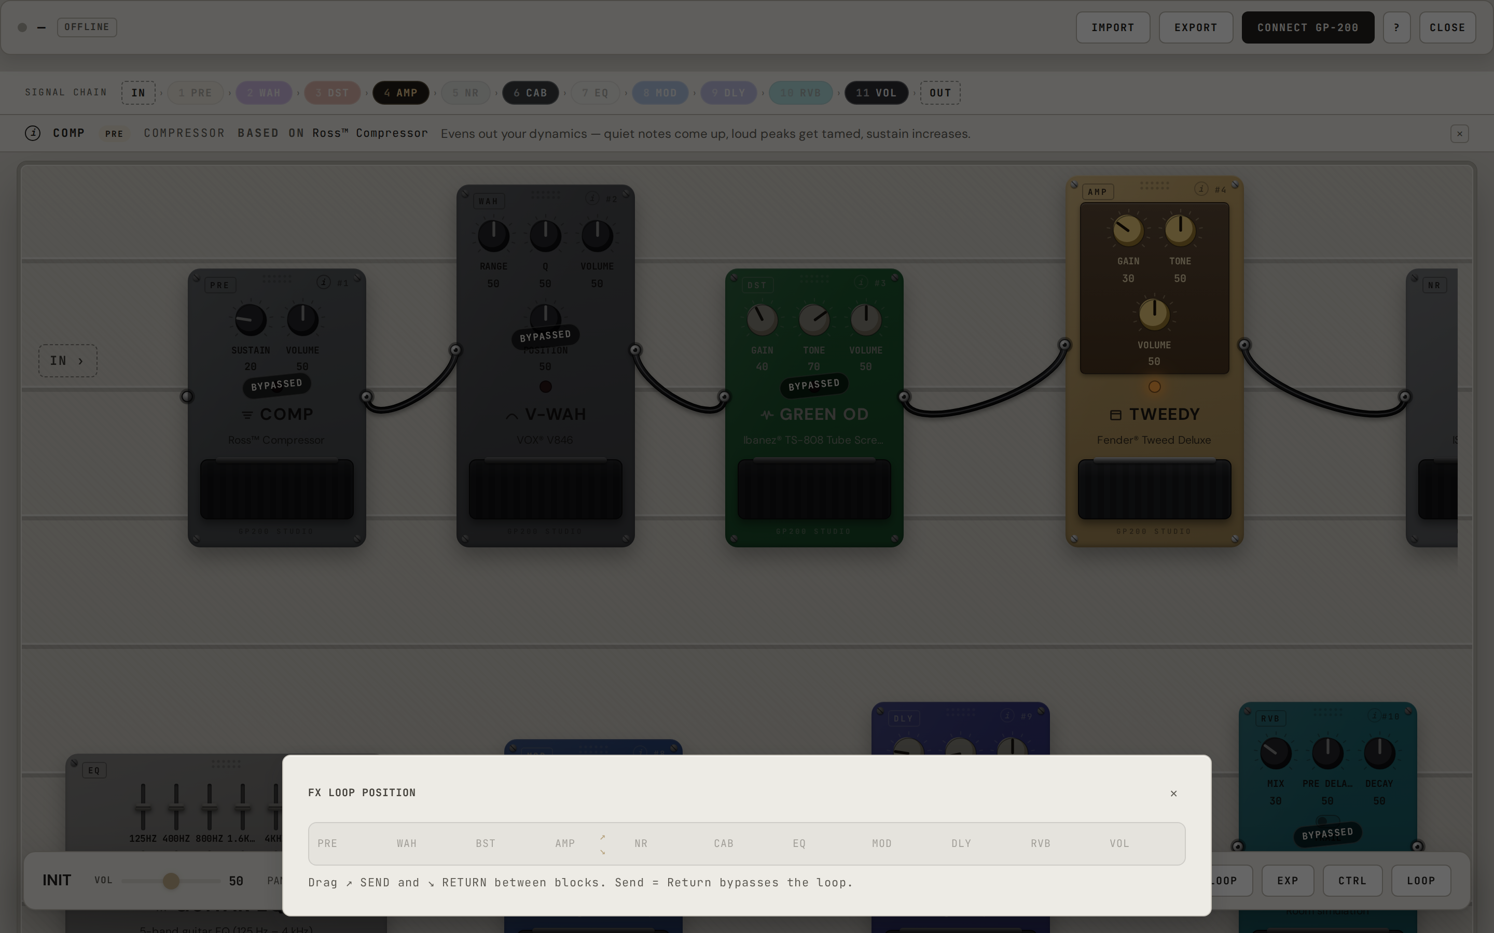1494x933 pixels.
Task: Click the CTRL button in bottom bar
Action: [1352, 881]
